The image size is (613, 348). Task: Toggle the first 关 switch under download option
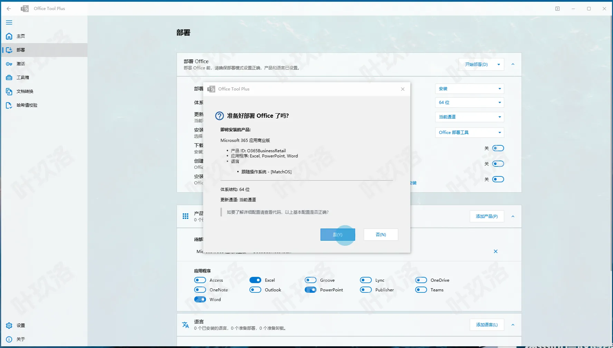point(498,148)
